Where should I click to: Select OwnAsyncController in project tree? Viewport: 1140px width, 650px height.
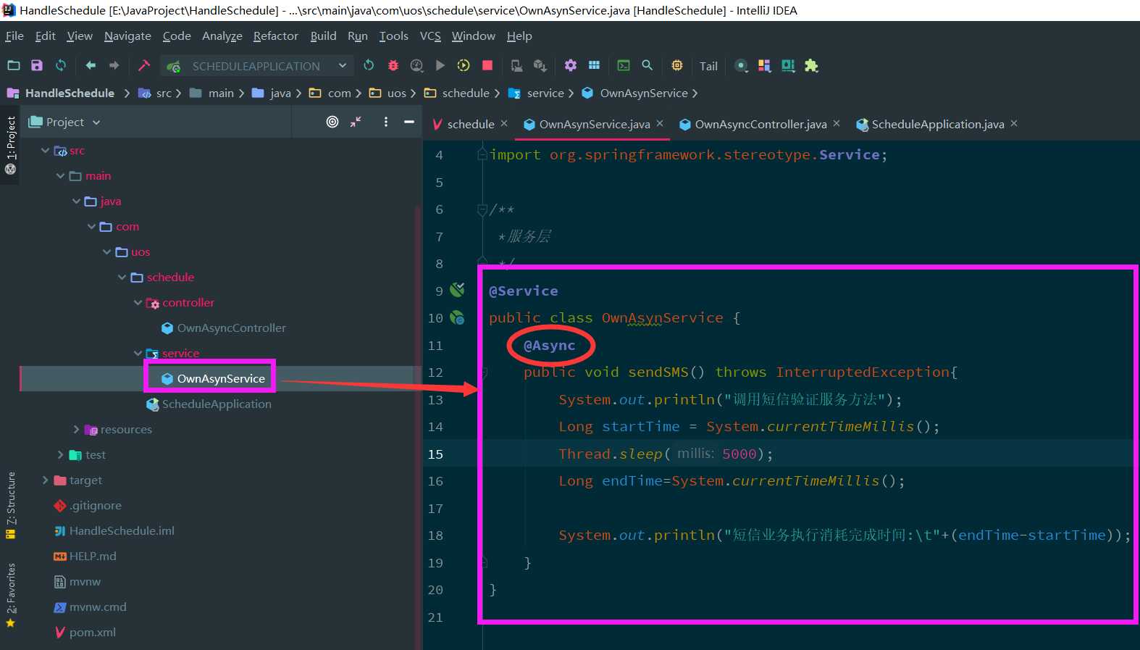(x=224, y=328)
